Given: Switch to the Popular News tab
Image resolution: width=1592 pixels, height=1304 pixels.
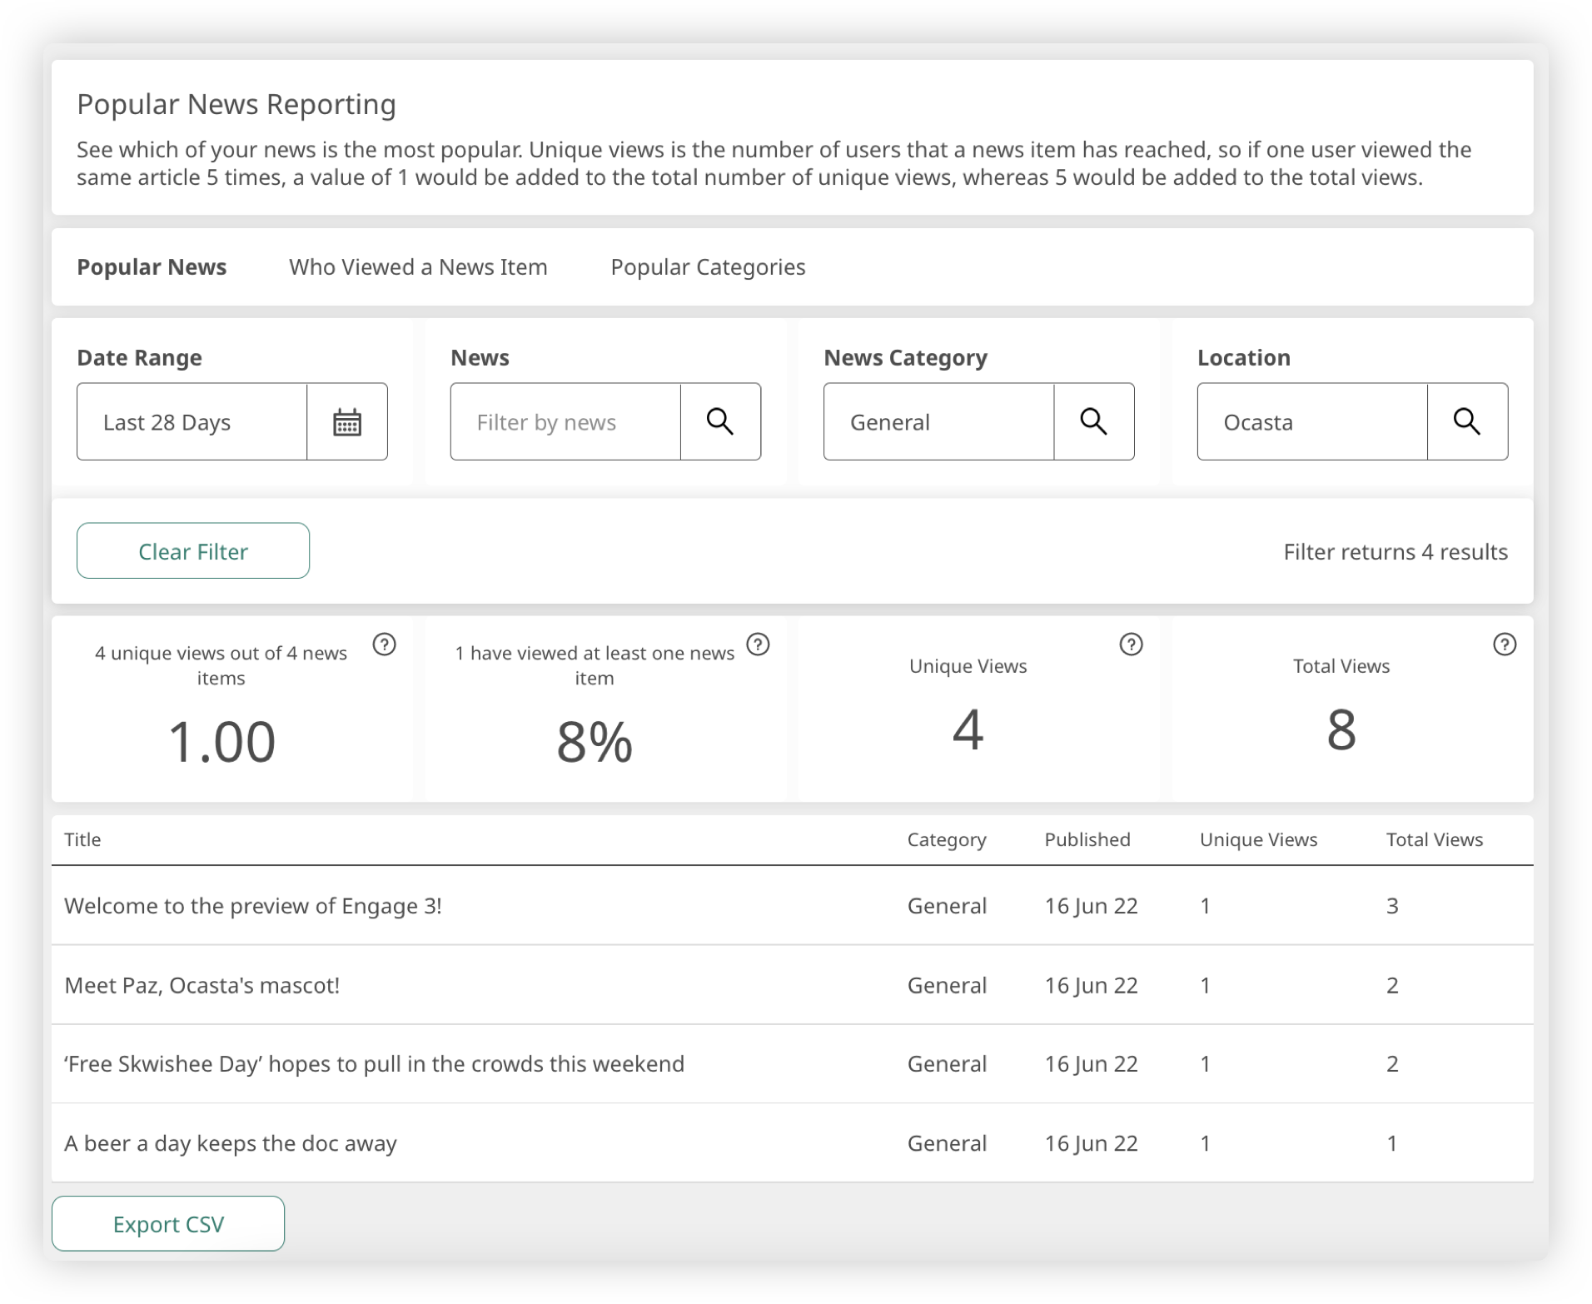Looking at the screenshot, I should tap(152, 267).
